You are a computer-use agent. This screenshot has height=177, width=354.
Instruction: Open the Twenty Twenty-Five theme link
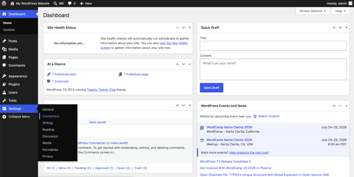pyautogui.click(x=101, y=90)
